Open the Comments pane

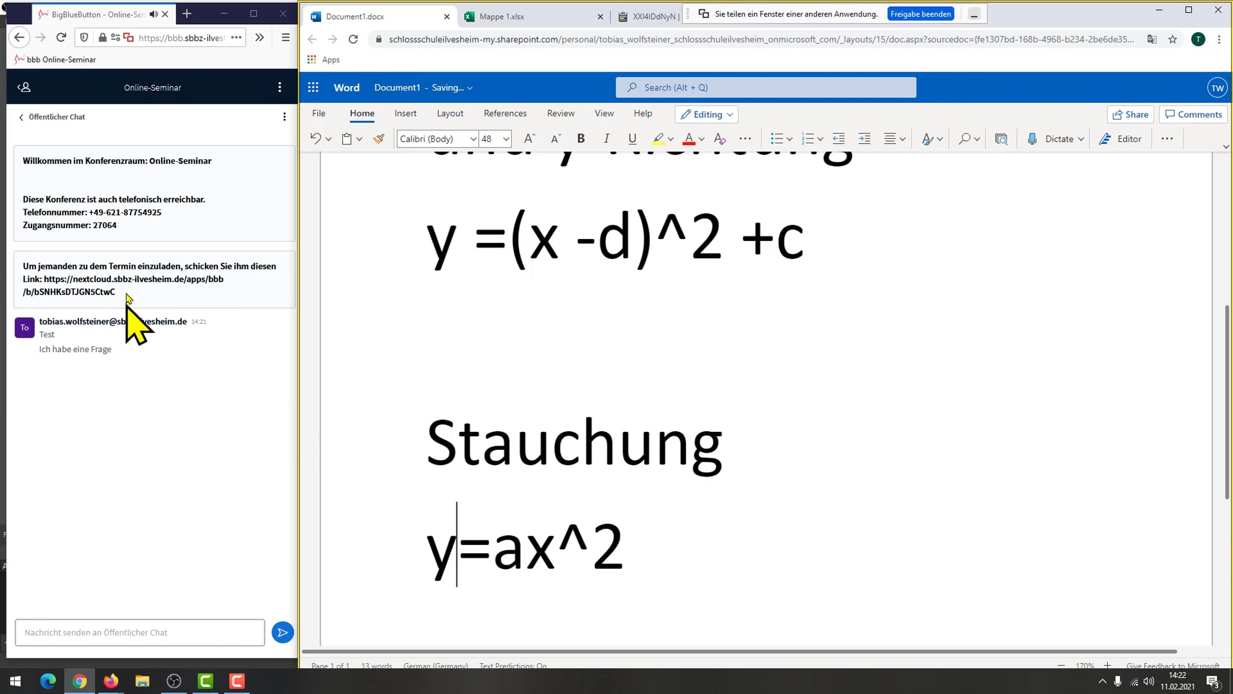coord(1193,115)
